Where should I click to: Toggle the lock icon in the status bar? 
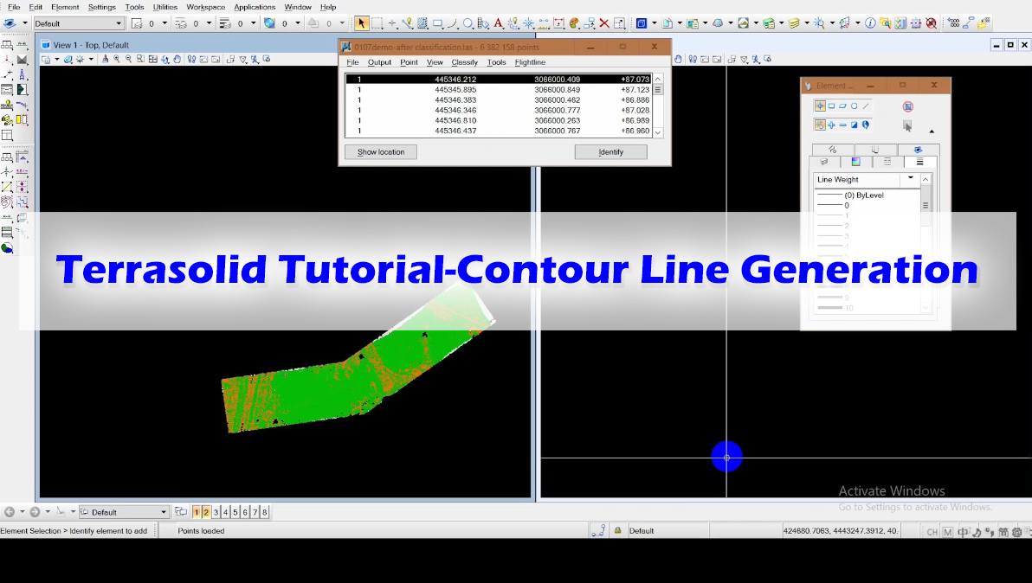pos(617,530)
